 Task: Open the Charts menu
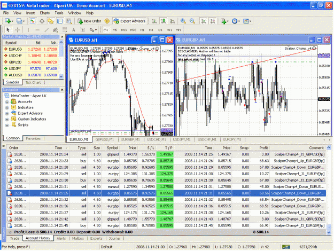(45, 13)
